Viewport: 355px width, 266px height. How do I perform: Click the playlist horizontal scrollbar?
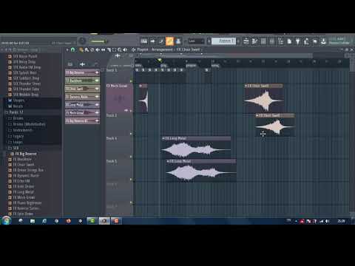(x=223, y=55)
